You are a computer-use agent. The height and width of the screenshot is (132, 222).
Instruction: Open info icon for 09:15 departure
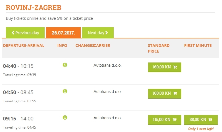[x=65, y=117]
